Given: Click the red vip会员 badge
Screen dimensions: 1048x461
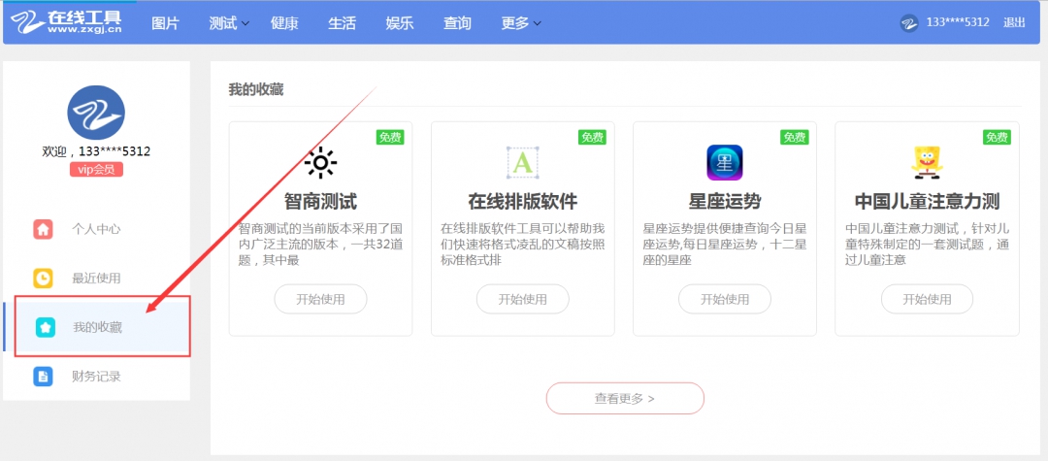Looking at the screenshot, I should tap(96, 170).
